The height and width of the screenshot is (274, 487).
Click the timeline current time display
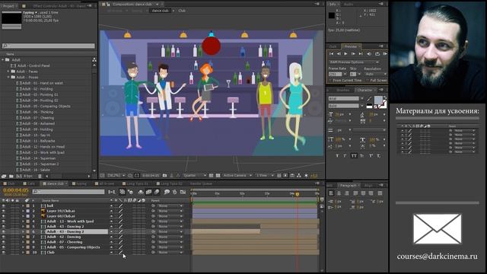(x=15, y=190)
